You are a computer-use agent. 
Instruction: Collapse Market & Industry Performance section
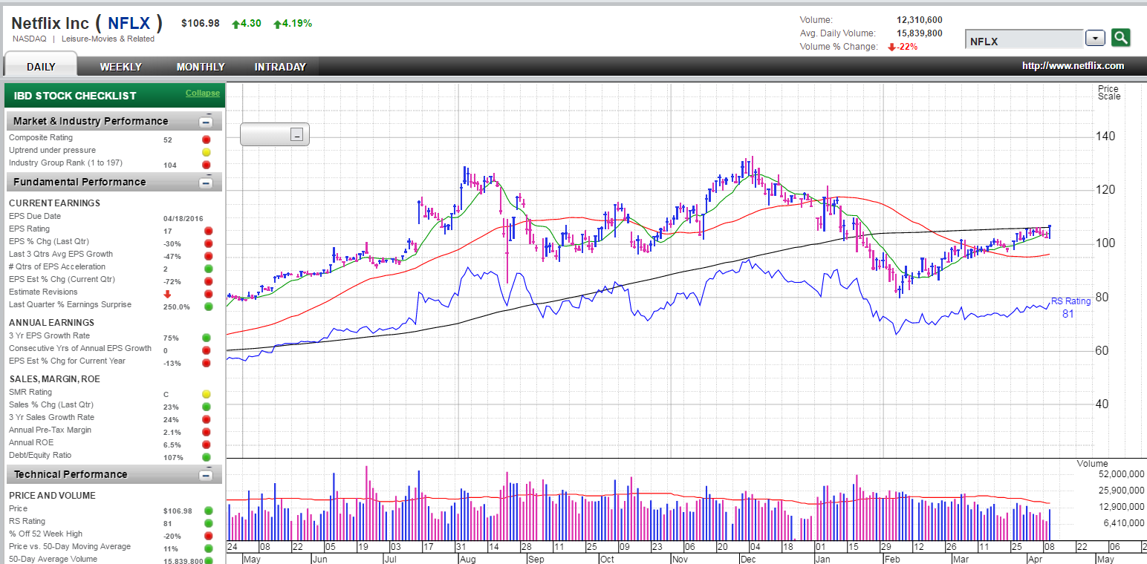(206, 122)
